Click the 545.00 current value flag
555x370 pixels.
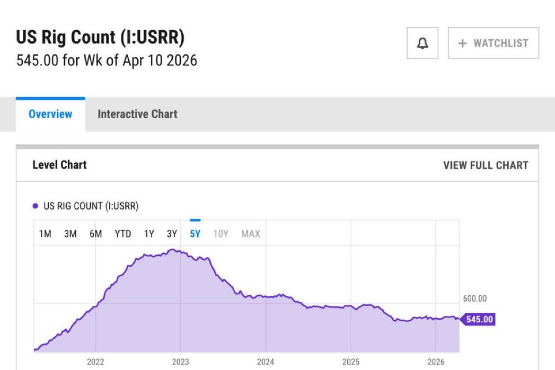click(x=477, y=319)
